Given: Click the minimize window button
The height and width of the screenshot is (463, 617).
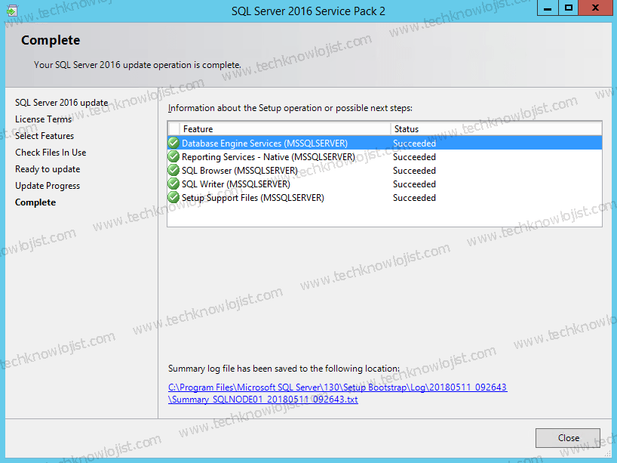Looking at the screenshot, I should point(547,8).
